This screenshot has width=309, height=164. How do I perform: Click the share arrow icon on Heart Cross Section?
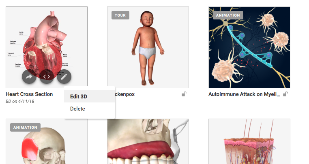[x=29, y=77]
